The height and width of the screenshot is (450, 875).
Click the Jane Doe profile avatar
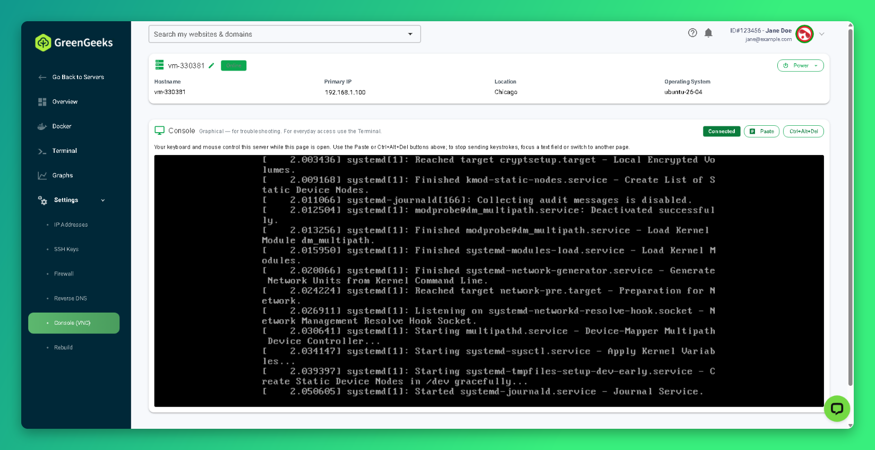(804, 34)
